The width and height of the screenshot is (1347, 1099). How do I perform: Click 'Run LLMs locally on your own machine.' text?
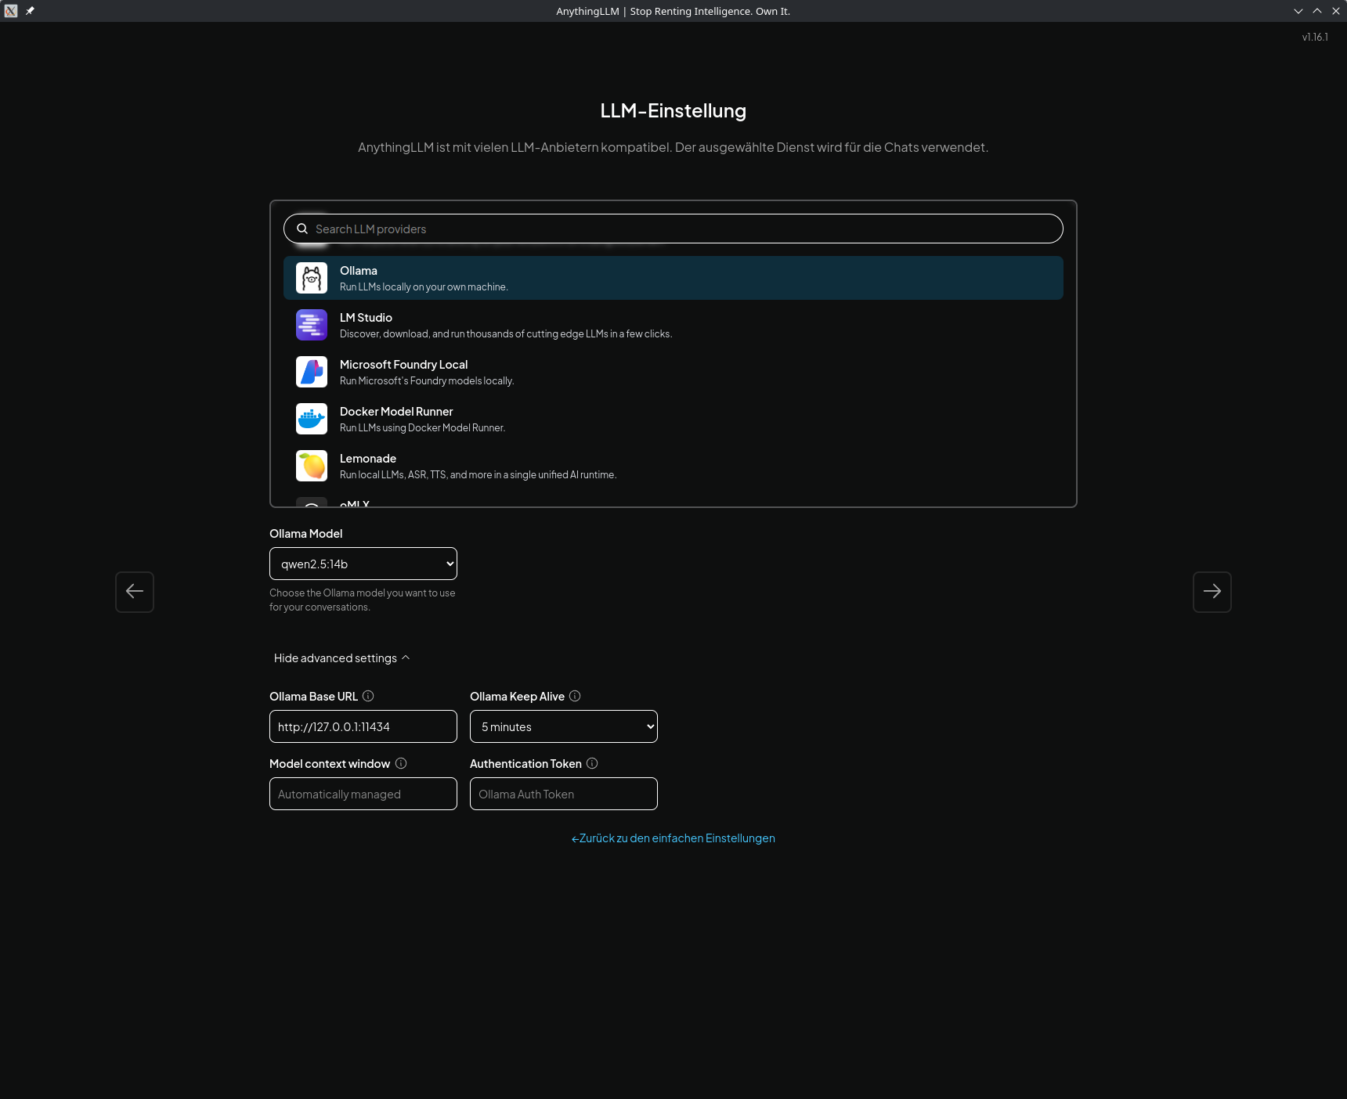[x=424, y=287]
